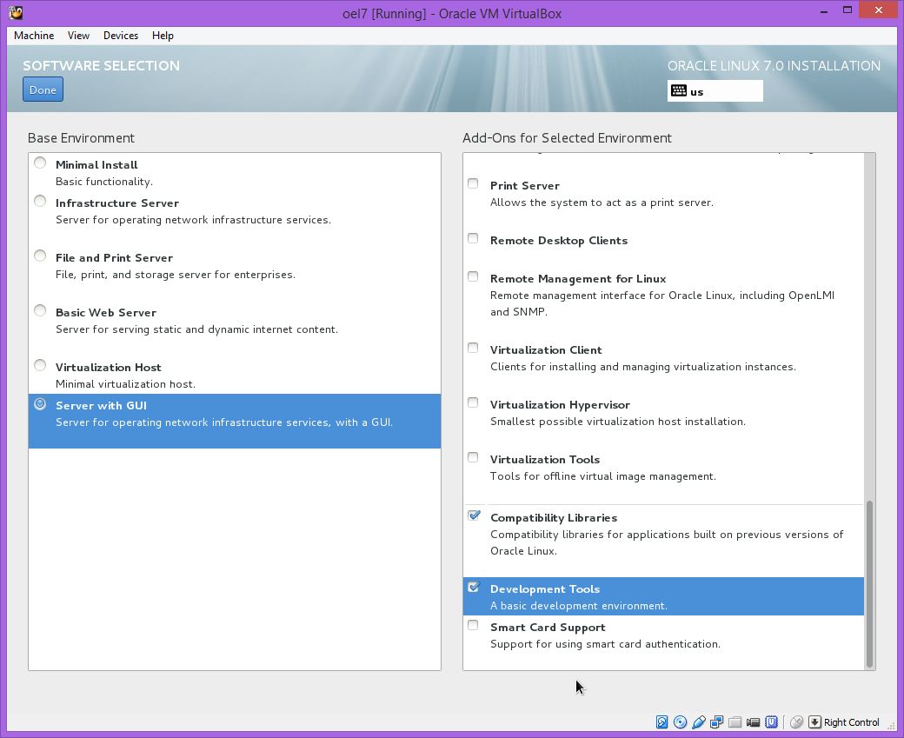This screenshot has width=904, height=738.
Task: Check the Virtualization Hypervisor add-on
Action: pyautogui.click(x=473, y=402)
